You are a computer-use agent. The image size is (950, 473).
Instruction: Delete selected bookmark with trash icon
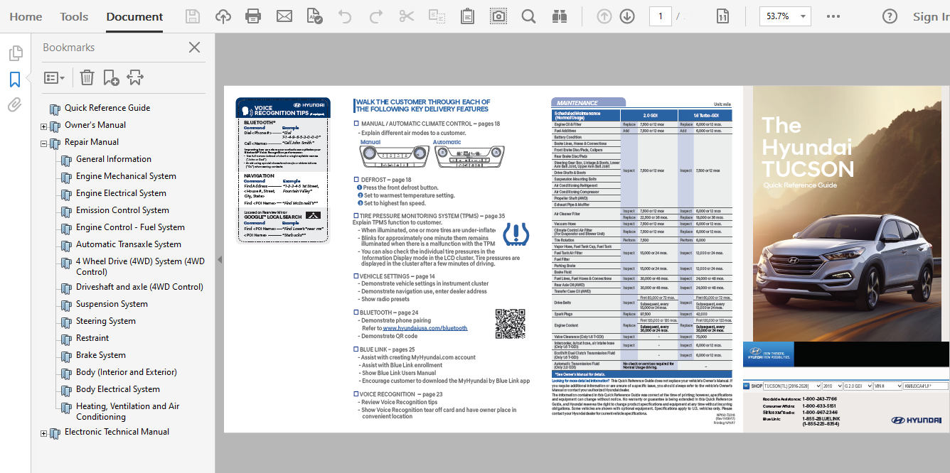(87, 77)
